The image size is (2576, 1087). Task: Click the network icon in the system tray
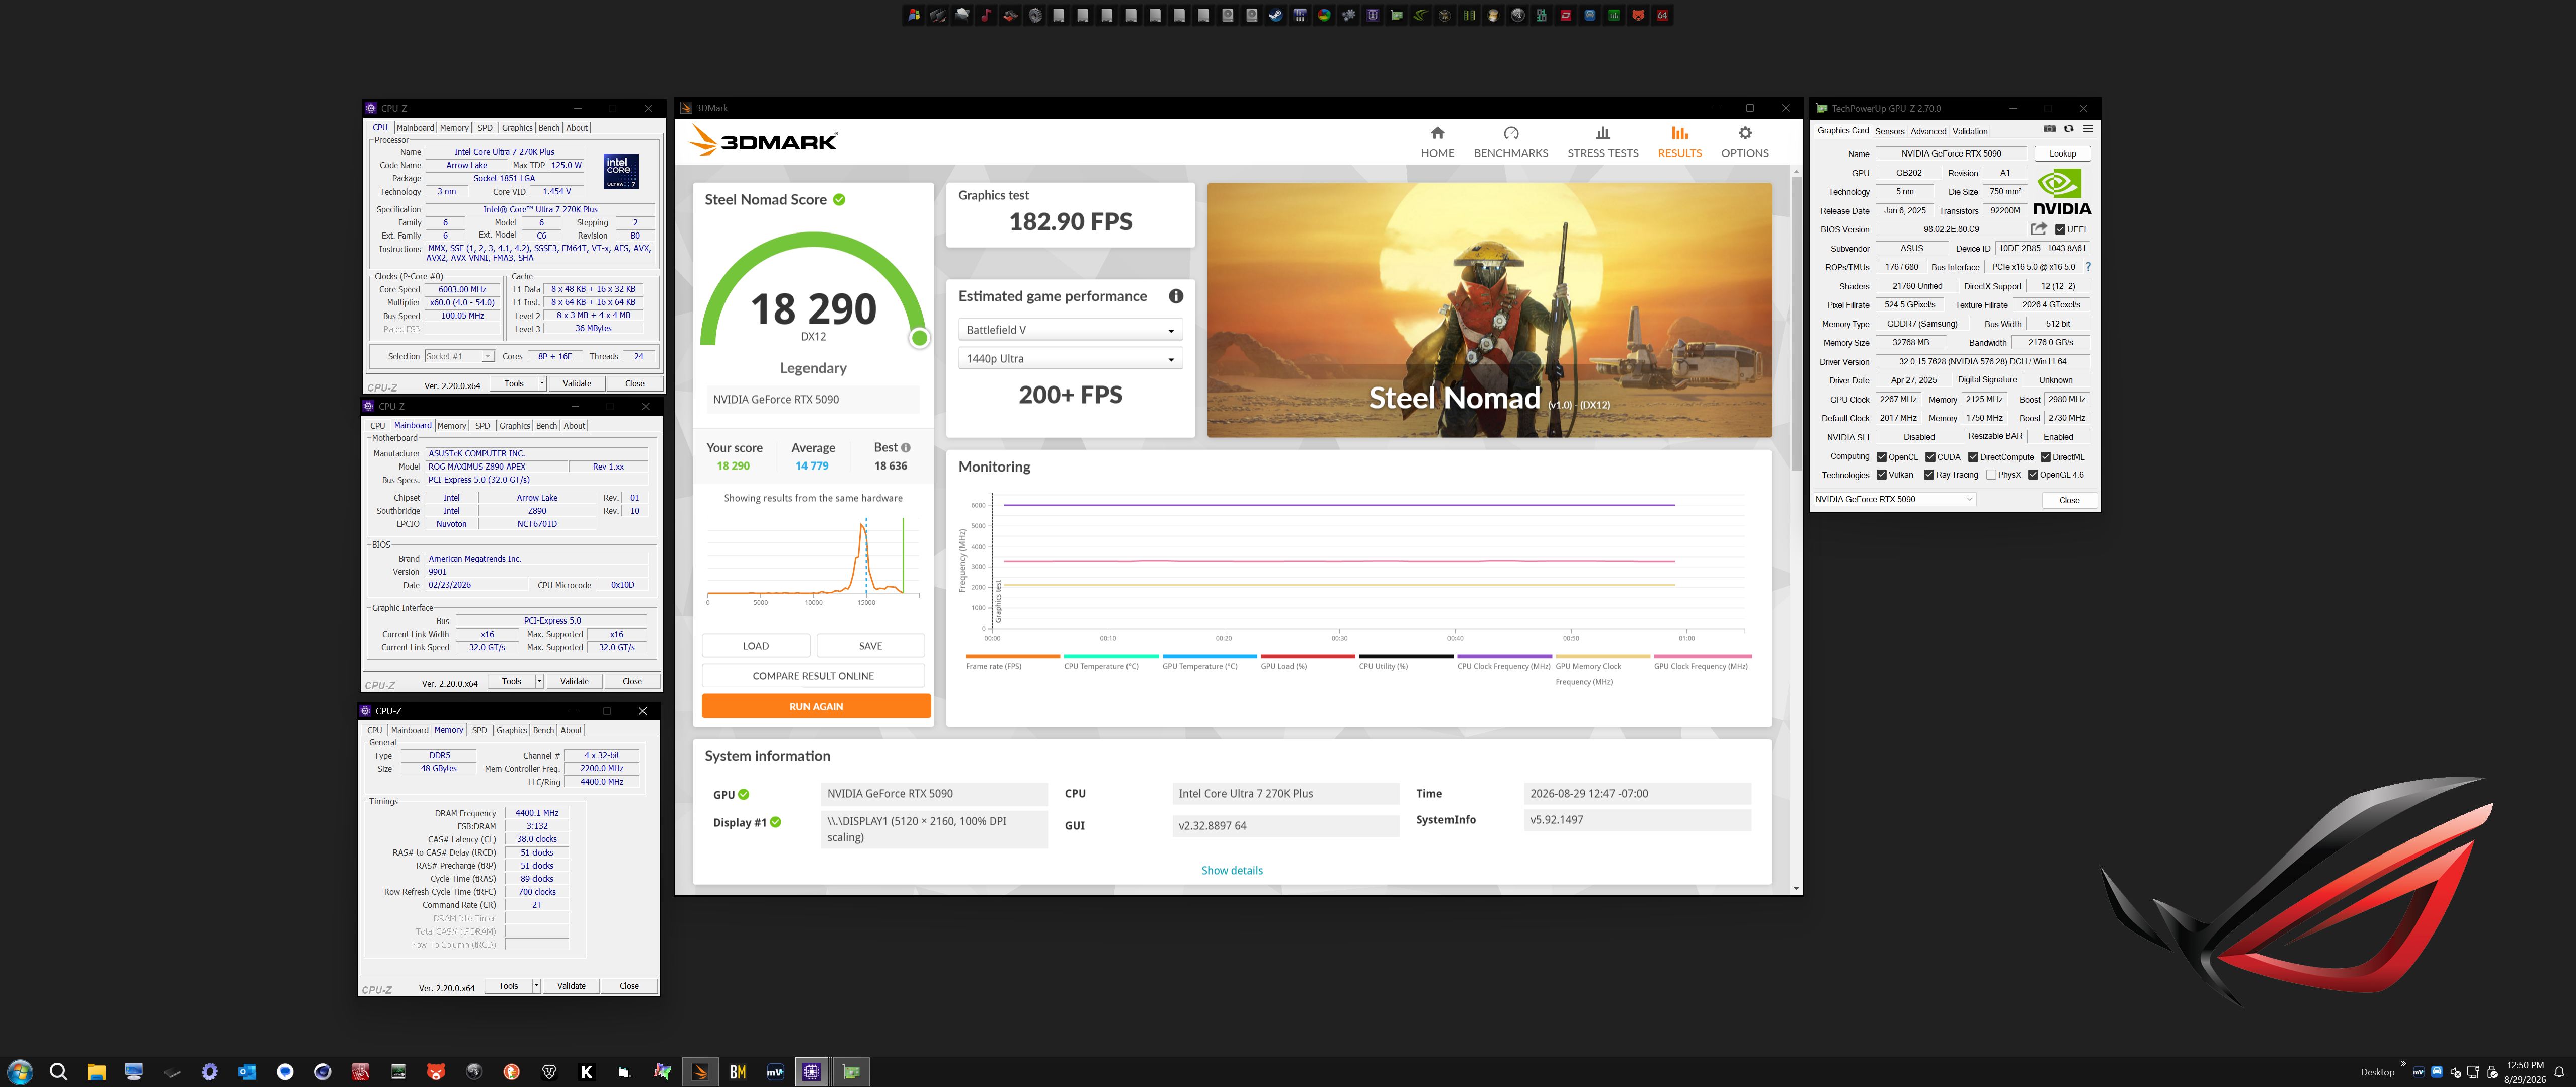tap(2474, 1073)
